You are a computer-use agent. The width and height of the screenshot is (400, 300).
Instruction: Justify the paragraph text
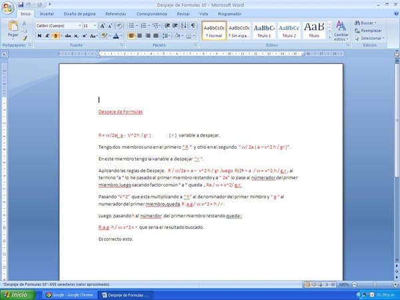156,36
